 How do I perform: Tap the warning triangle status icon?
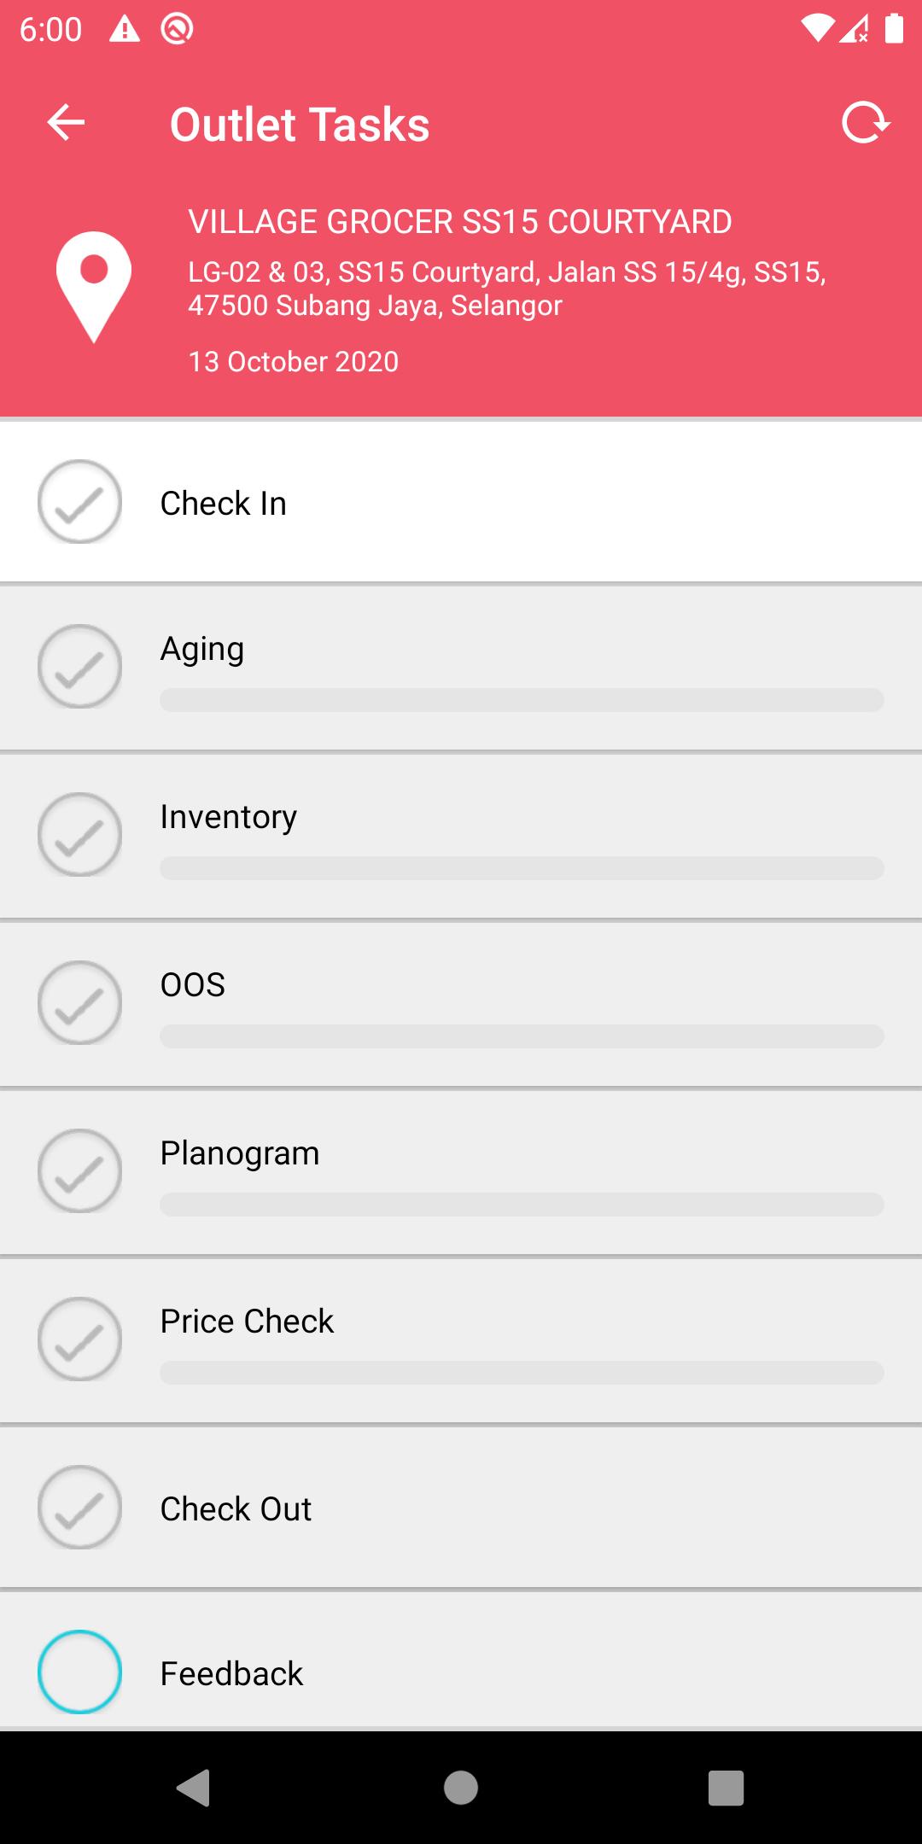[x=125, y=30]
